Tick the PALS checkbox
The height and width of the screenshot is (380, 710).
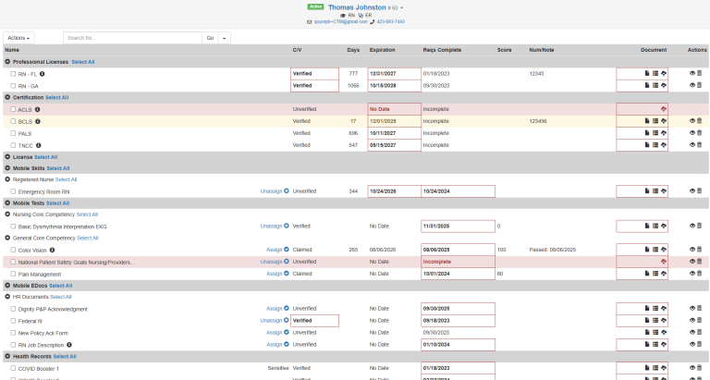pos(13,133)
